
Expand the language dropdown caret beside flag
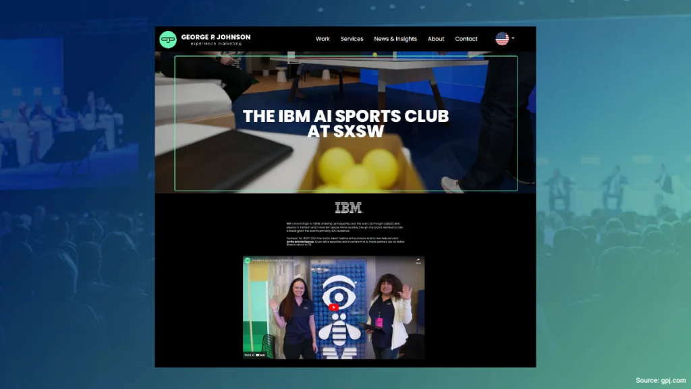[514, 38]
